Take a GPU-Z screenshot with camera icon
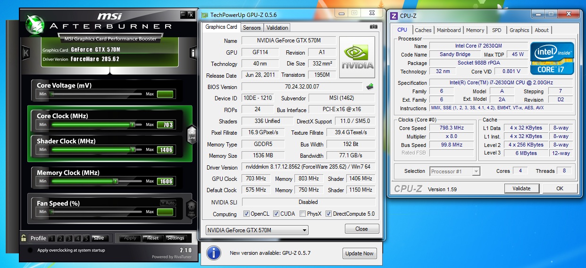This screenshot has height=268, width=586. pos(374,27)
